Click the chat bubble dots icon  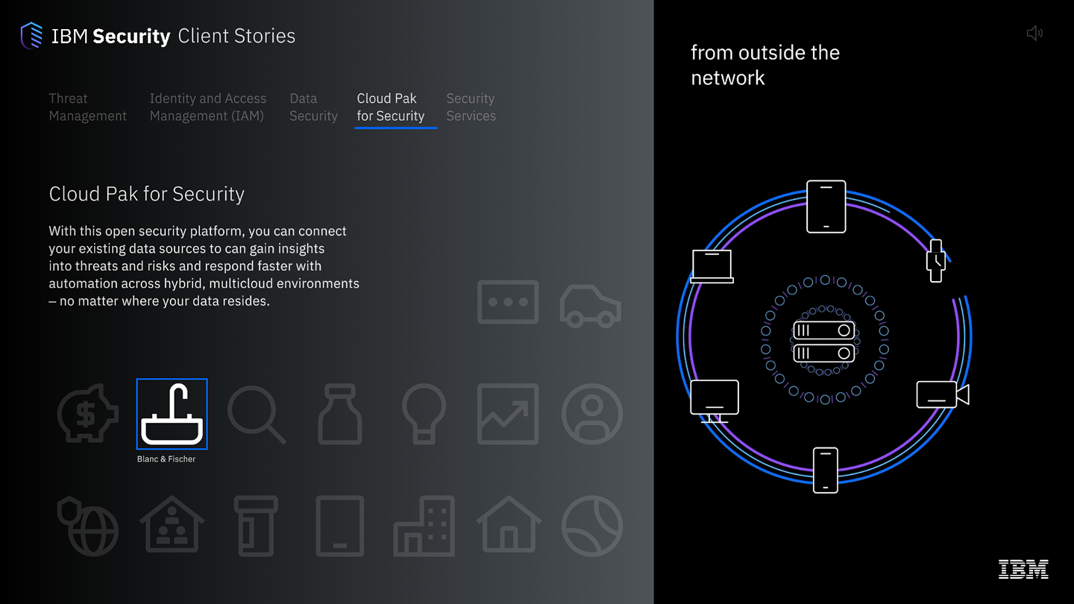[x=508, y=302]
